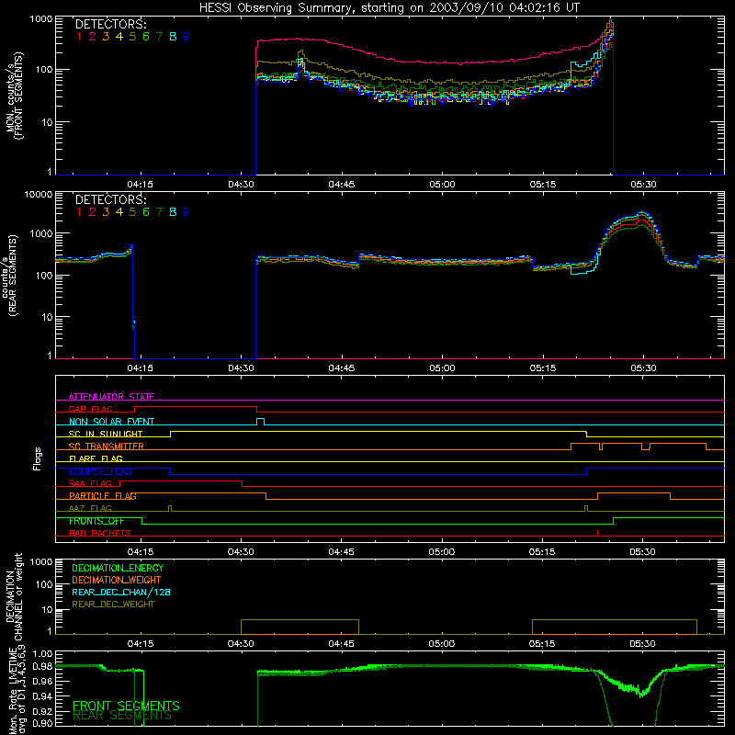Click the DECIMATION CHANNEL or weight axis title
Image resolution: width=735 pixels, height=735 pixels.
coord(14,596)
